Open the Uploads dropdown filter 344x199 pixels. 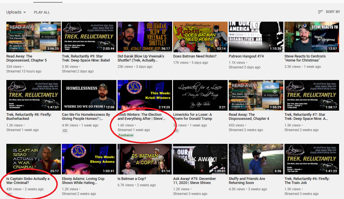(x=16, y=12)
